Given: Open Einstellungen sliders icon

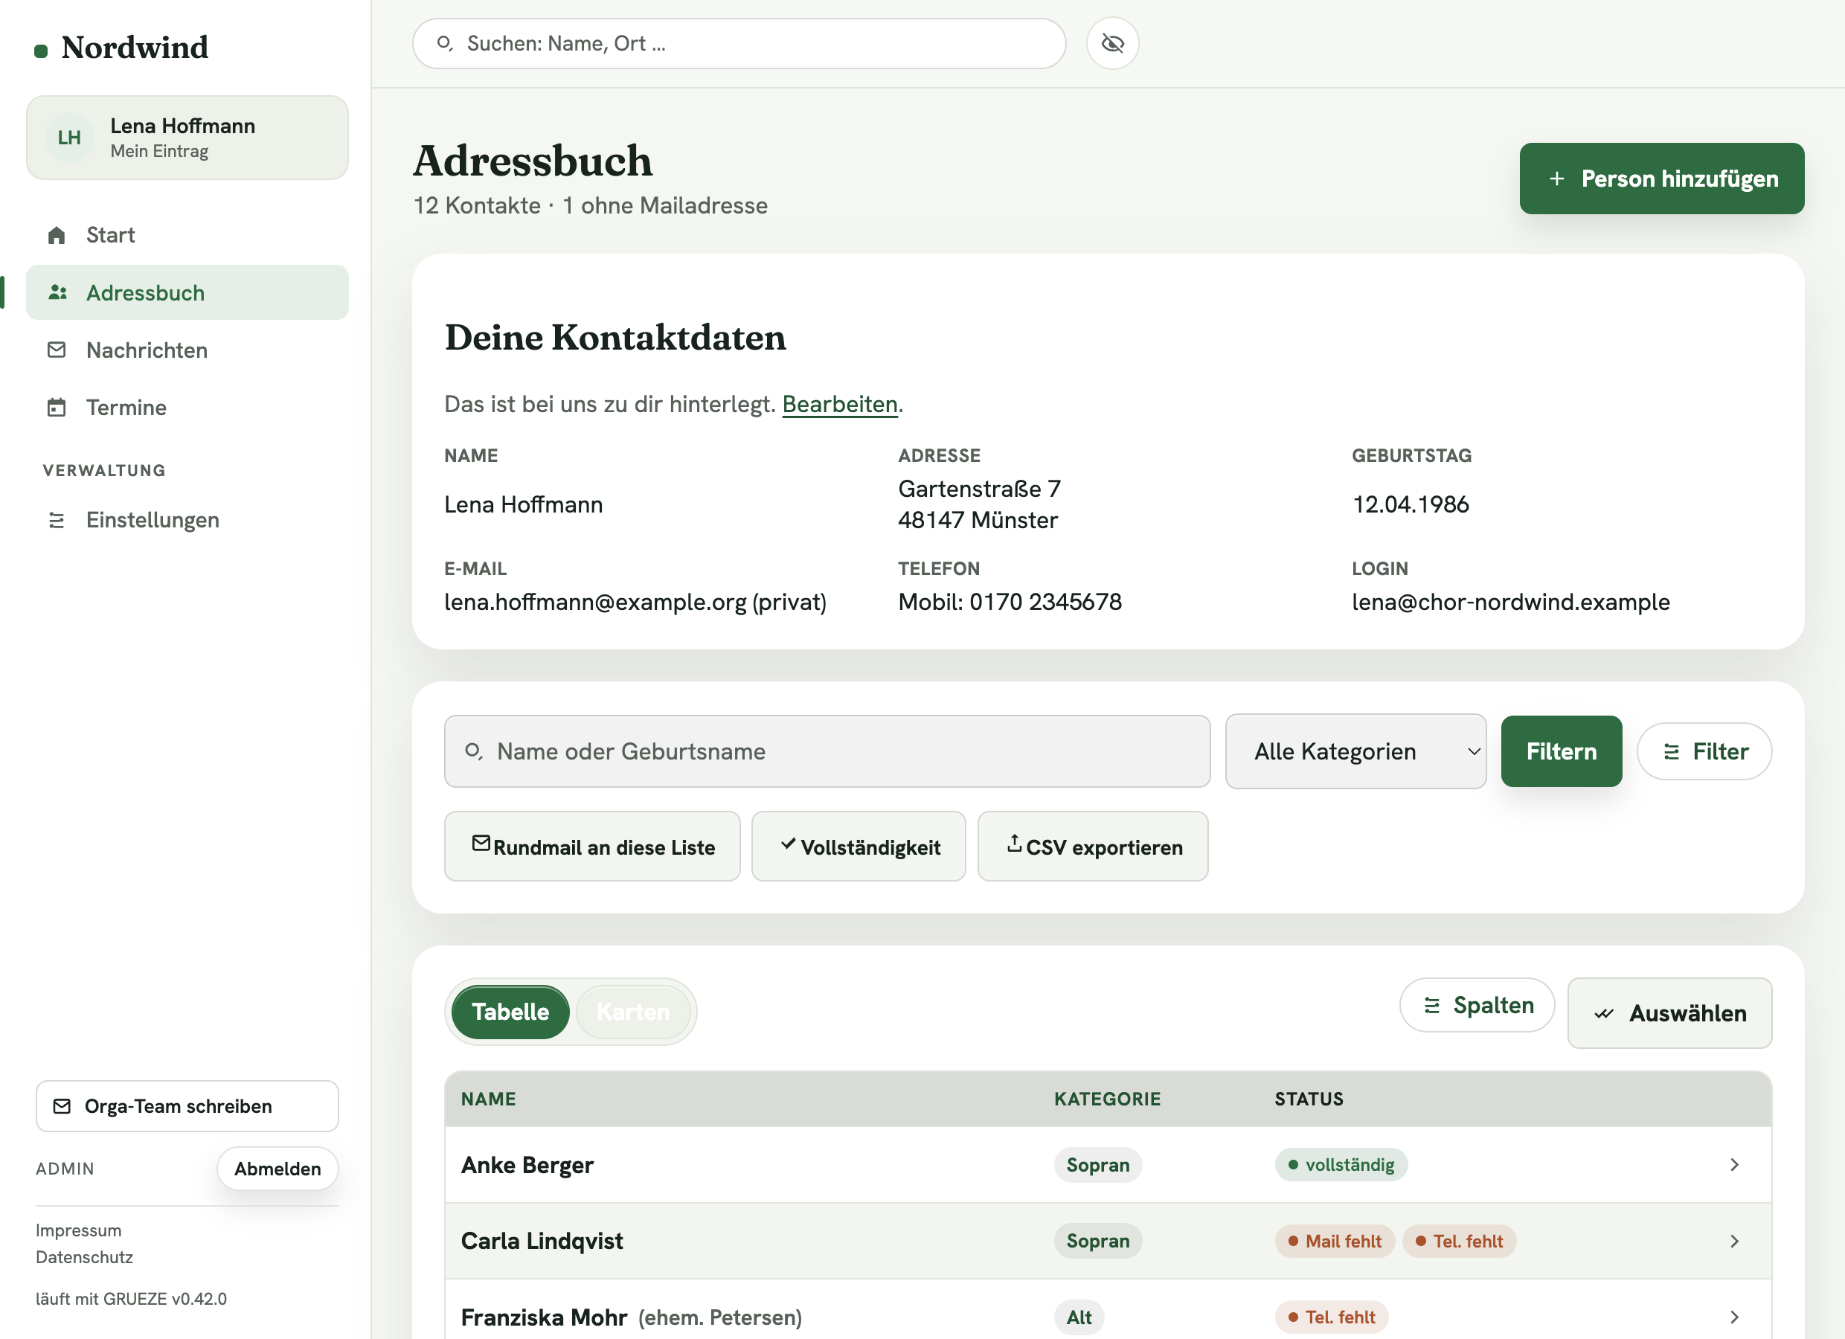Looking at the screenshot, I should (x=56, y=520).
